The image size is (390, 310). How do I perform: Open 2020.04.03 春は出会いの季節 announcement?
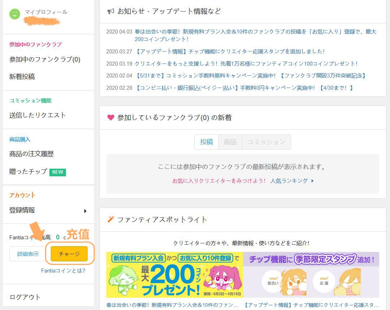pos(256,35)
